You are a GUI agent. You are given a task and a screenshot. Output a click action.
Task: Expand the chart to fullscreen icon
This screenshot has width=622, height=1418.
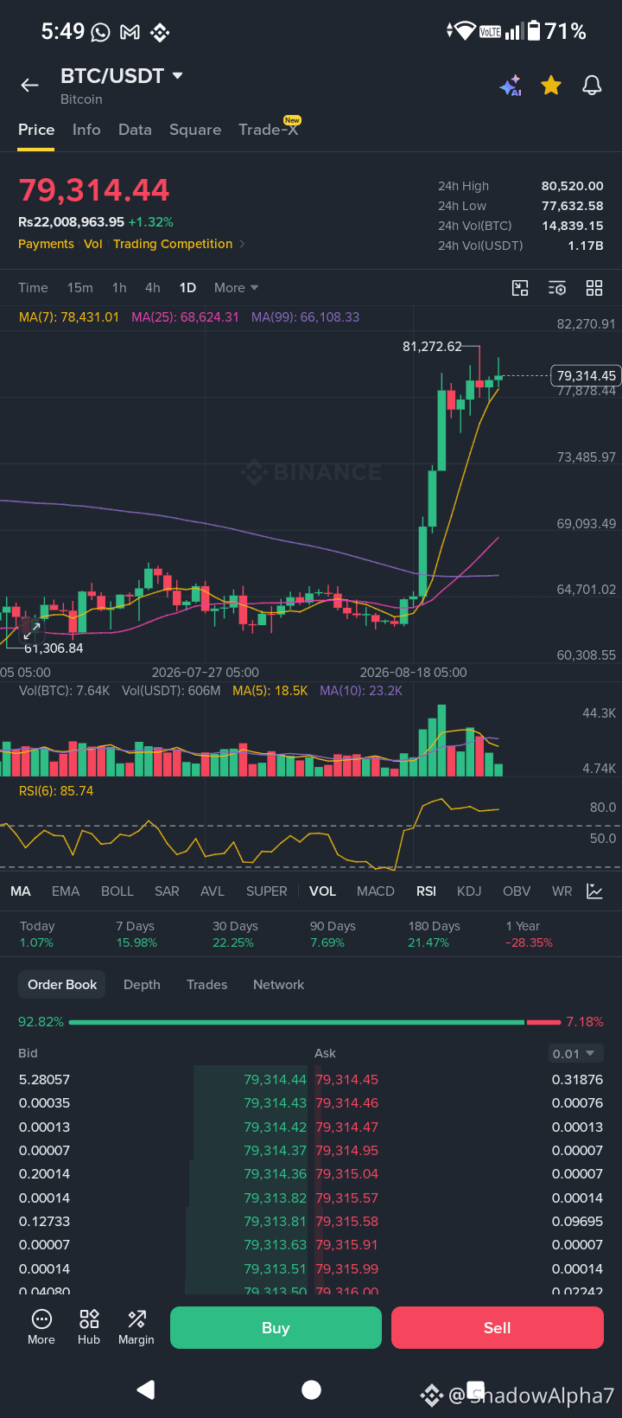(x=31, y=630)
